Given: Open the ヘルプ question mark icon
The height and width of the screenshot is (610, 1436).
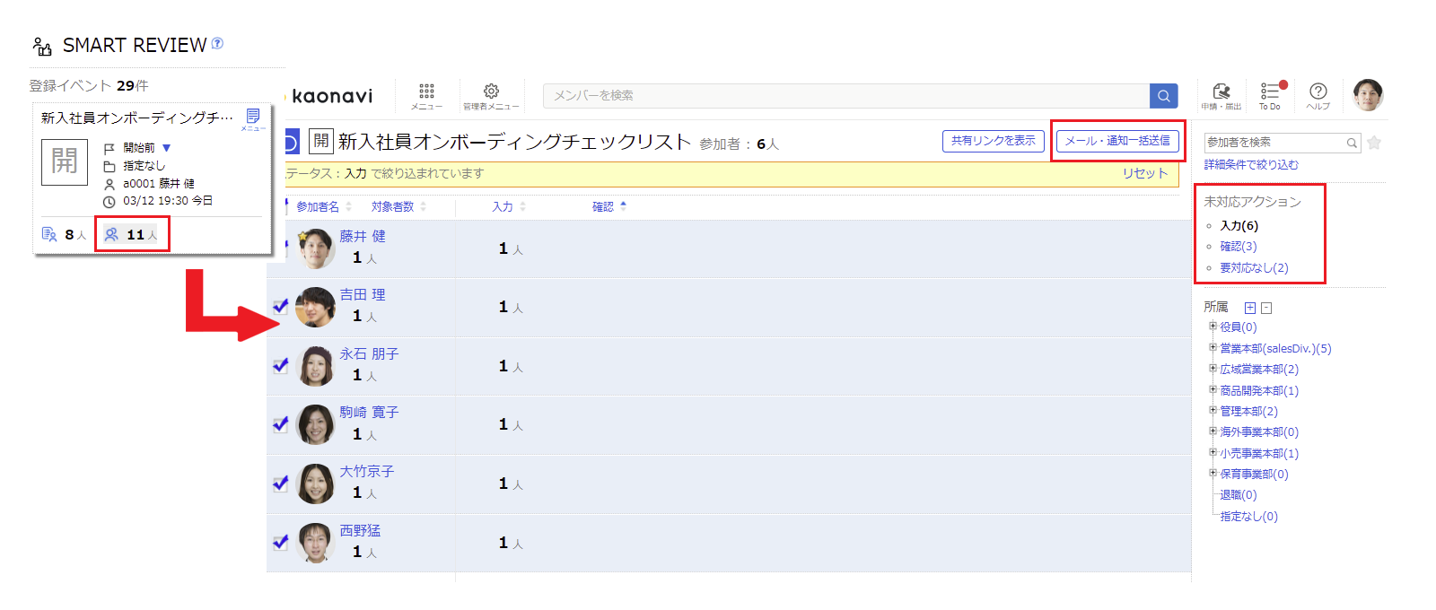Looking at the screenshot, I should pos(1318,92).
